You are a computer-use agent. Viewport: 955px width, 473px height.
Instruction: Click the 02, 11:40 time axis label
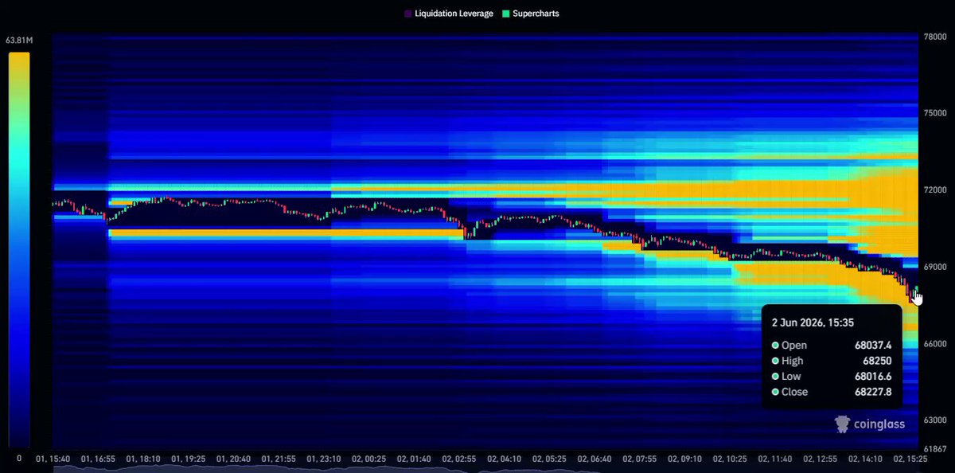(774, 459)
